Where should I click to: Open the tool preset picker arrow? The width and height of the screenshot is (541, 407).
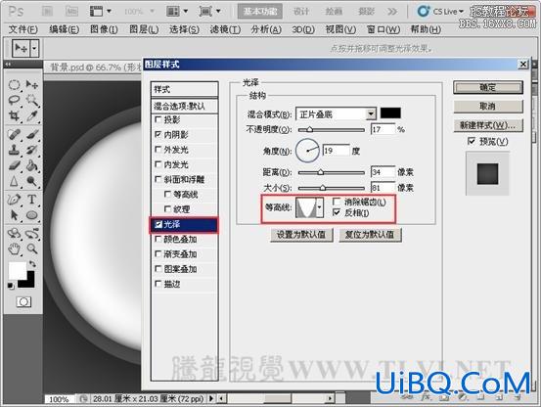click(x=34, y=48)
